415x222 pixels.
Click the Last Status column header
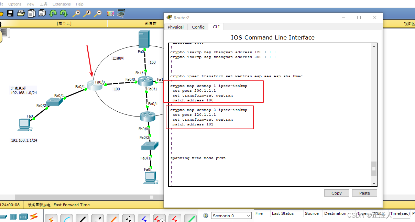pyautogui.click(x=283, y=213)
